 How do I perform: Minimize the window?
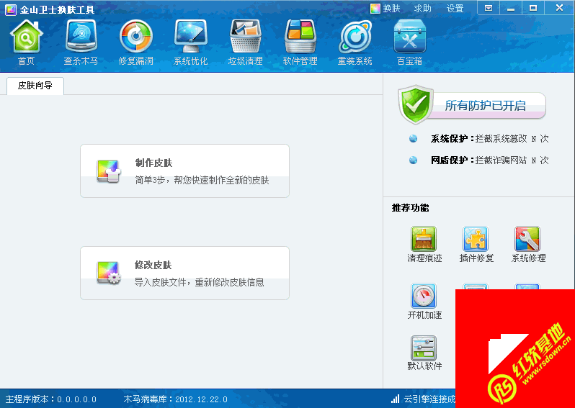coord(511,8)
